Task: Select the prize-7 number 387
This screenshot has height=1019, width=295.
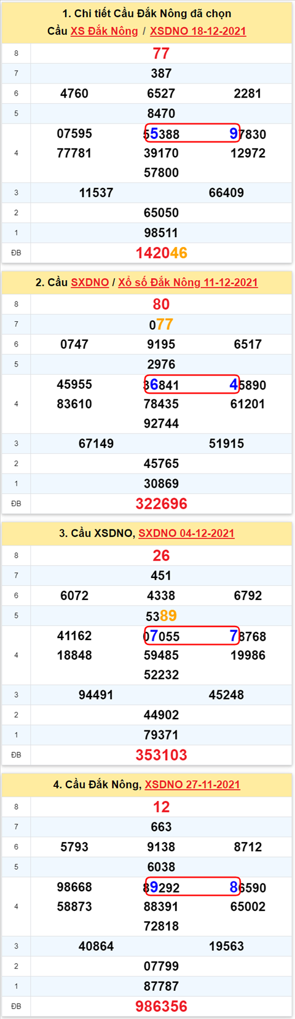Action: (161, 73)
